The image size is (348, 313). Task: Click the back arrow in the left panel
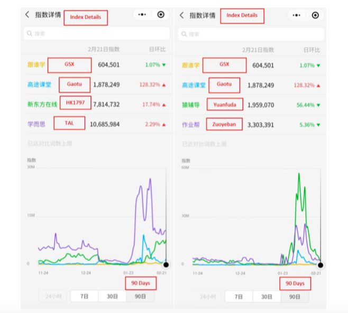coord(28,15)
